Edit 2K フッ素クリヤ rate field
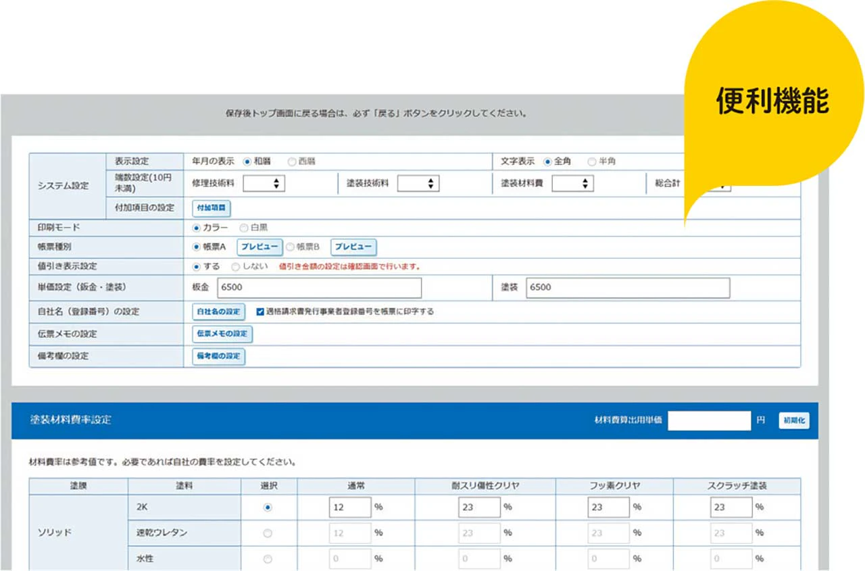Screen dimensions: 865x571 (609, 507)
